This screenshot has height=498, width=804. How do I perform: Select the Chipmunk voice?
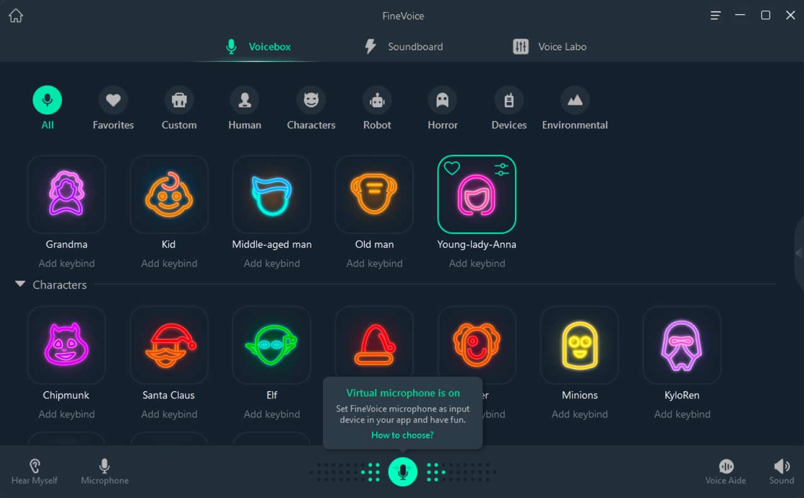67,345
